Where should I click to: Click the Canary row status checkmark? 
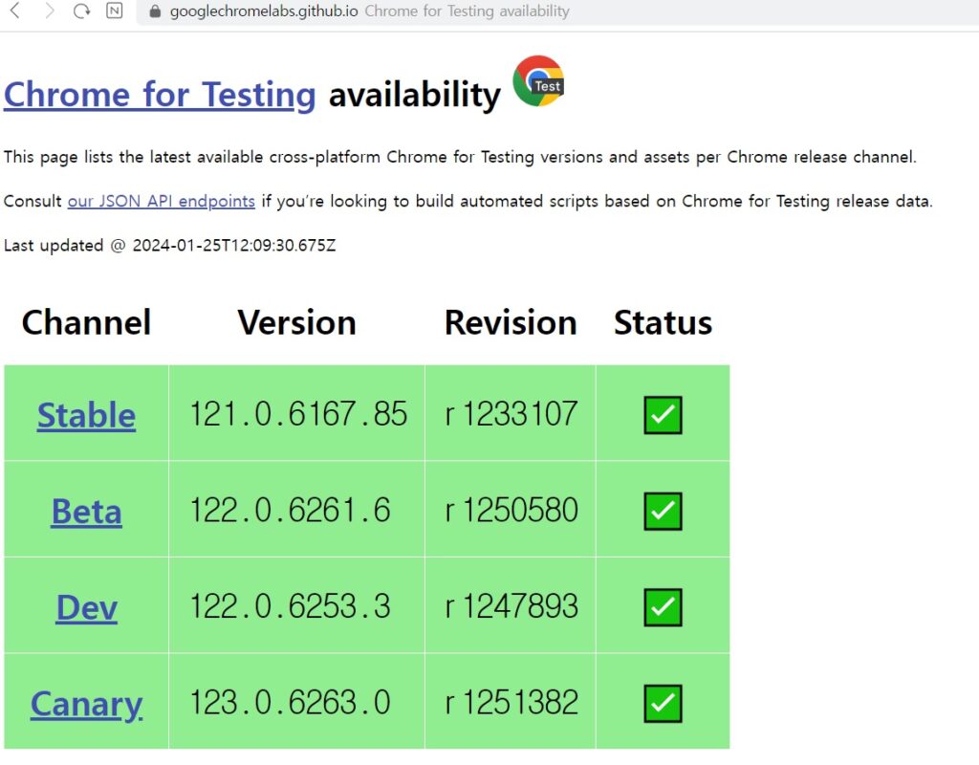click(663, 703)
